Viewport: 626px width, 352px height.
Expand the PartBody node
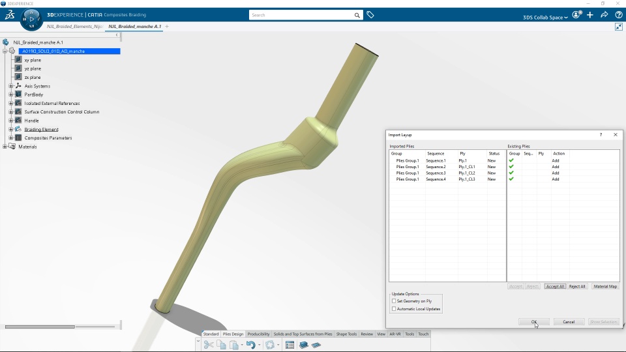(x=11, y=95)
